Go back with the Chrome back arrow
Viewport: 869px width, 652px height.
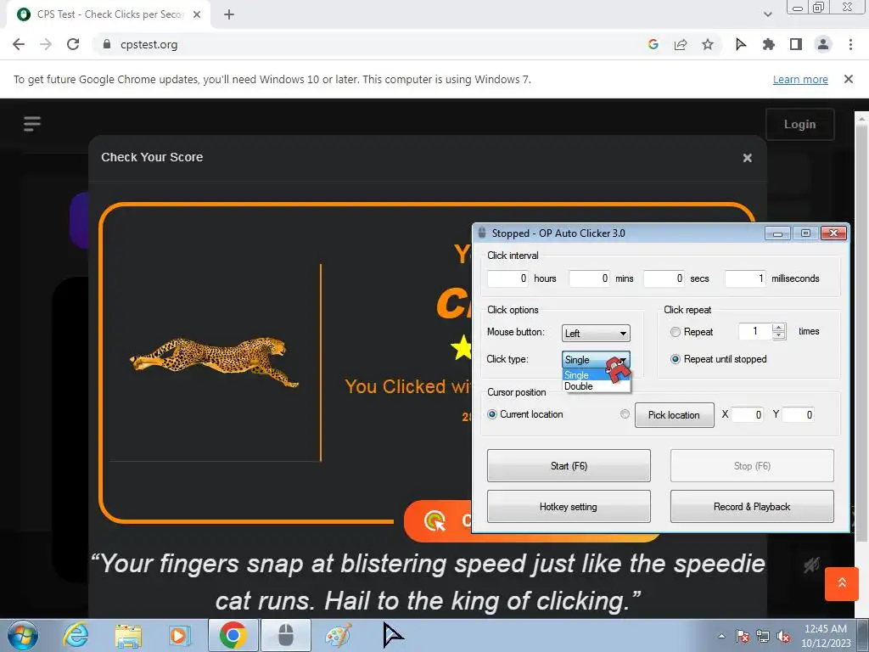point(19,44)
